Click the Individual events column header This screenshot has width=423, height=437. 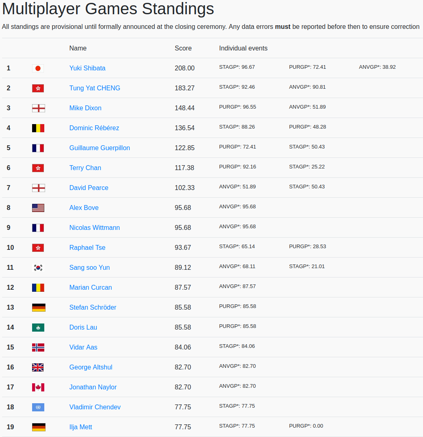243,48
